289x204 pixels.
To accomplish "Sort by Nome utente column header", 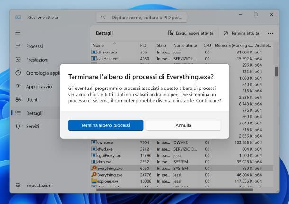I will click(185, 45).
